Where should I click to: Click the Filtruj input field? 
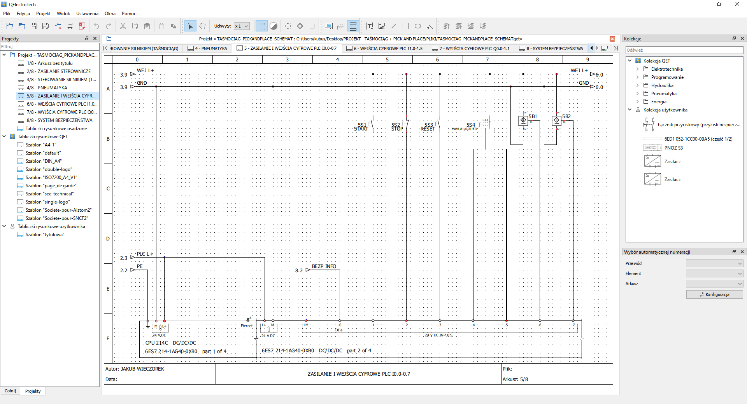[x=49, y=47]
